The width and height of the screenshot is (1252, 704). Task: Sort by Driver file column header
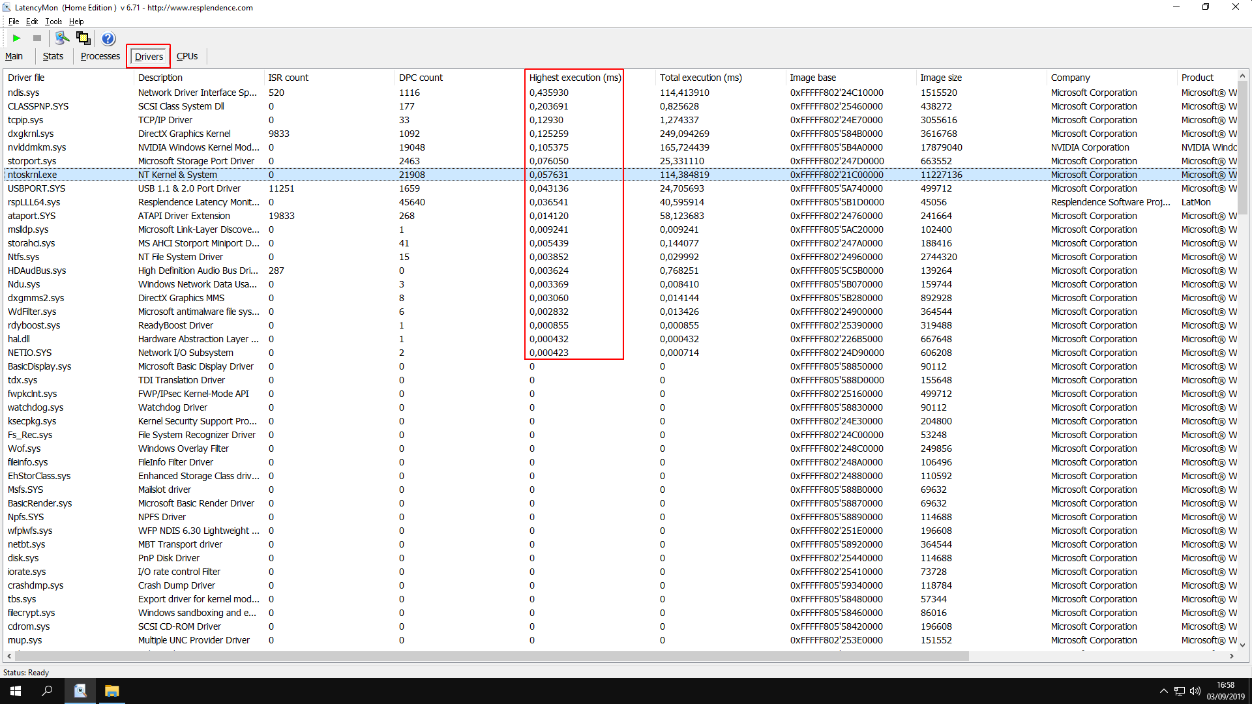[x=26, y=78]
